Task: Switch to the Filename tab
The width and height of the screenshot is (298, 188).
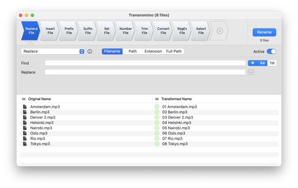Action: (x=112, y=52)
